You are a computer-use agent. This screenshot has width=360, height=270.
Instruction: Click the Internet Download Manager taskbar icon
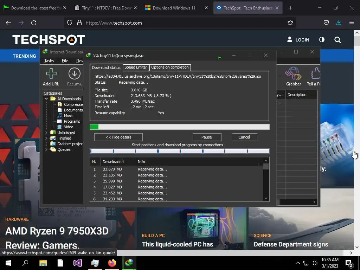pos(129,263)
